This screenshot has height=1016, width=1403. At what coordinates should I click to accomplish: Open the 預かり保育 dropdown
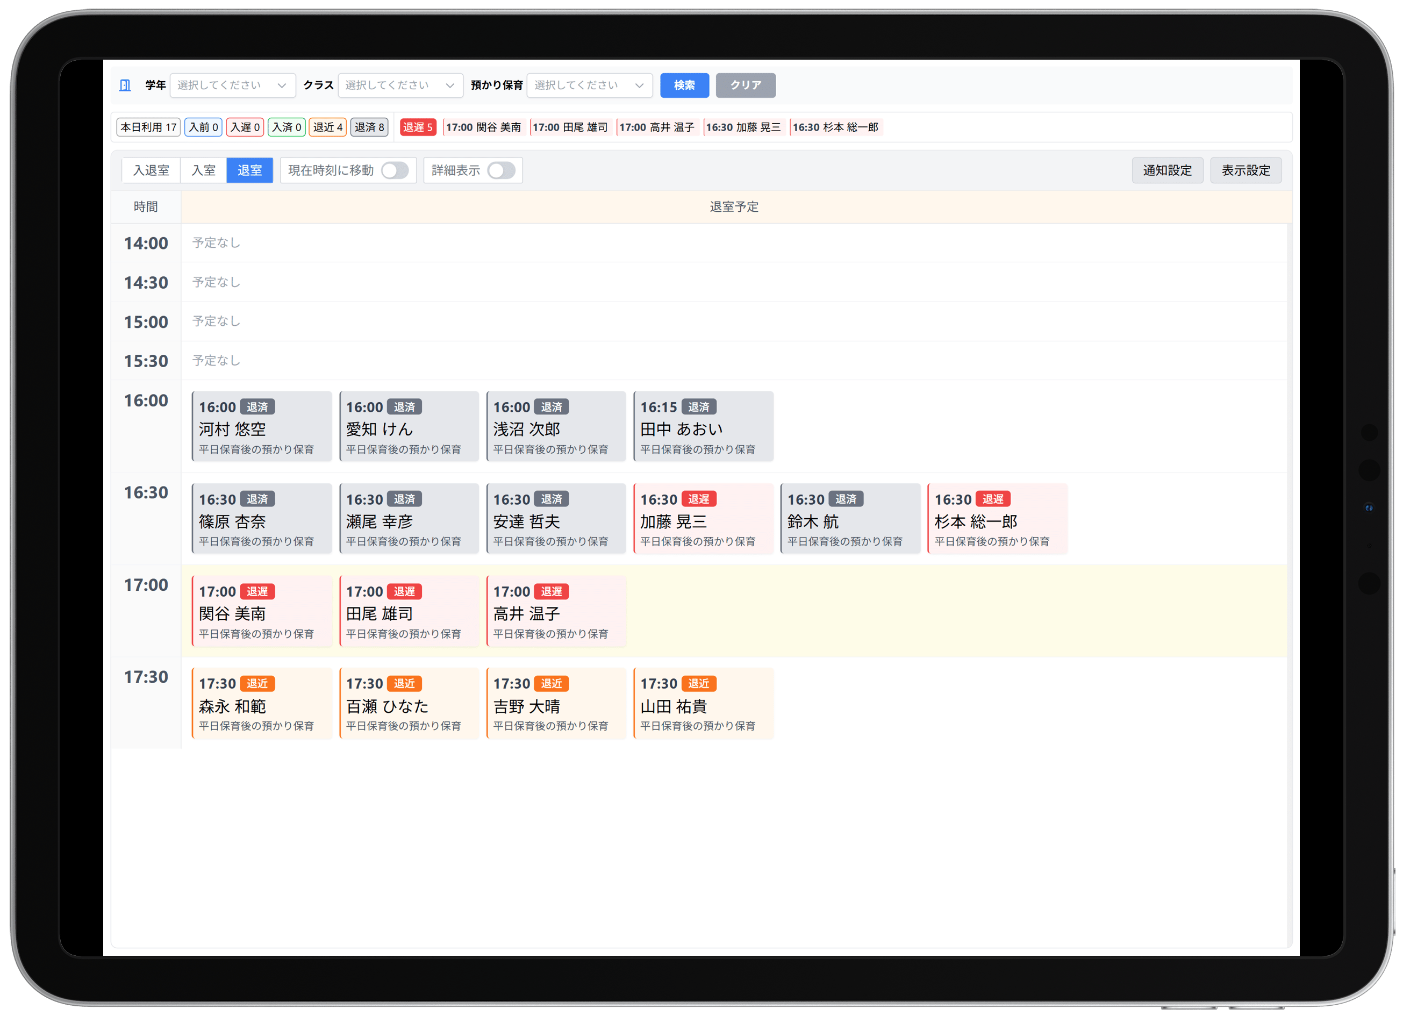[589, 85]
